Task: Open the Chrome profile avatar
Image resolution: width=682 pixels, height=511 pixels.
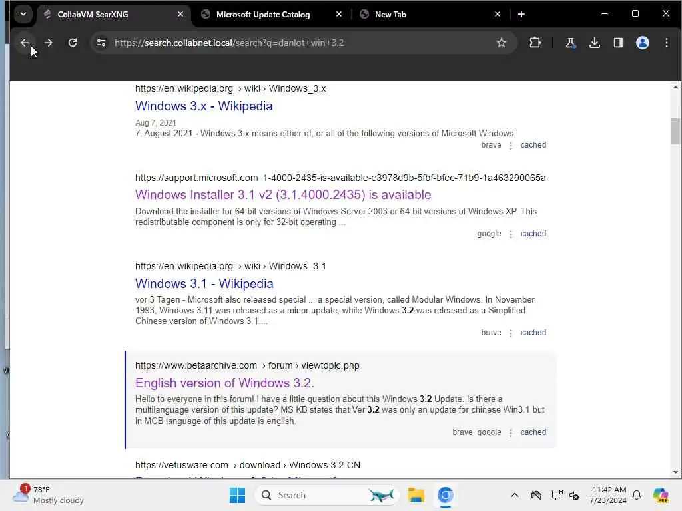Action: pyautogui.click(x=643, y=43)
